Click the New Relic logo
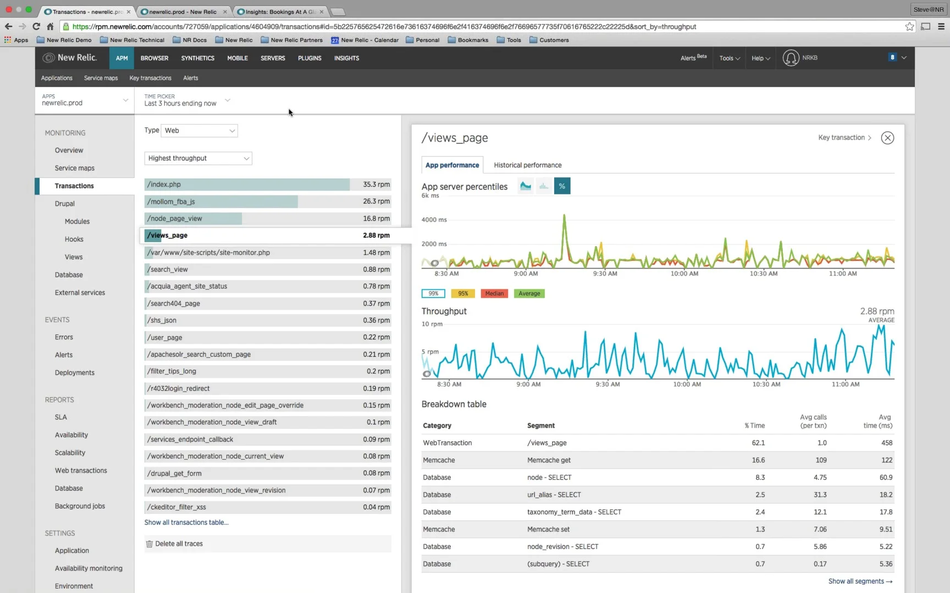This screenshot has width=950, height=593. (70, 58)
